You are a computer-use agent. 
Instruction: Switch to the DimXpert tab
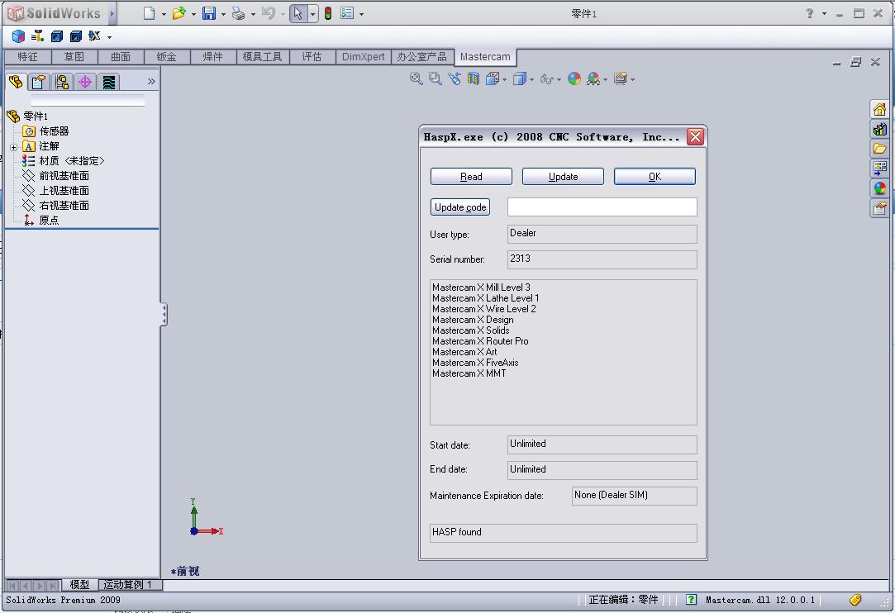(x=363, y=56)
